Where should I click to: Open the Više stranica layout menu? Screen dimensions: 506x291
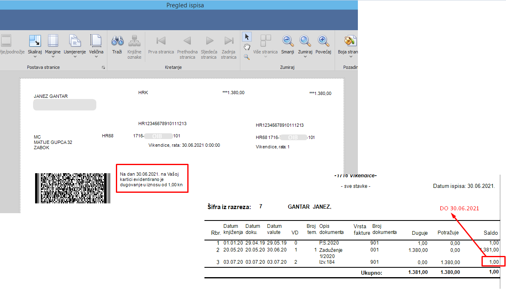click(266, 41)
